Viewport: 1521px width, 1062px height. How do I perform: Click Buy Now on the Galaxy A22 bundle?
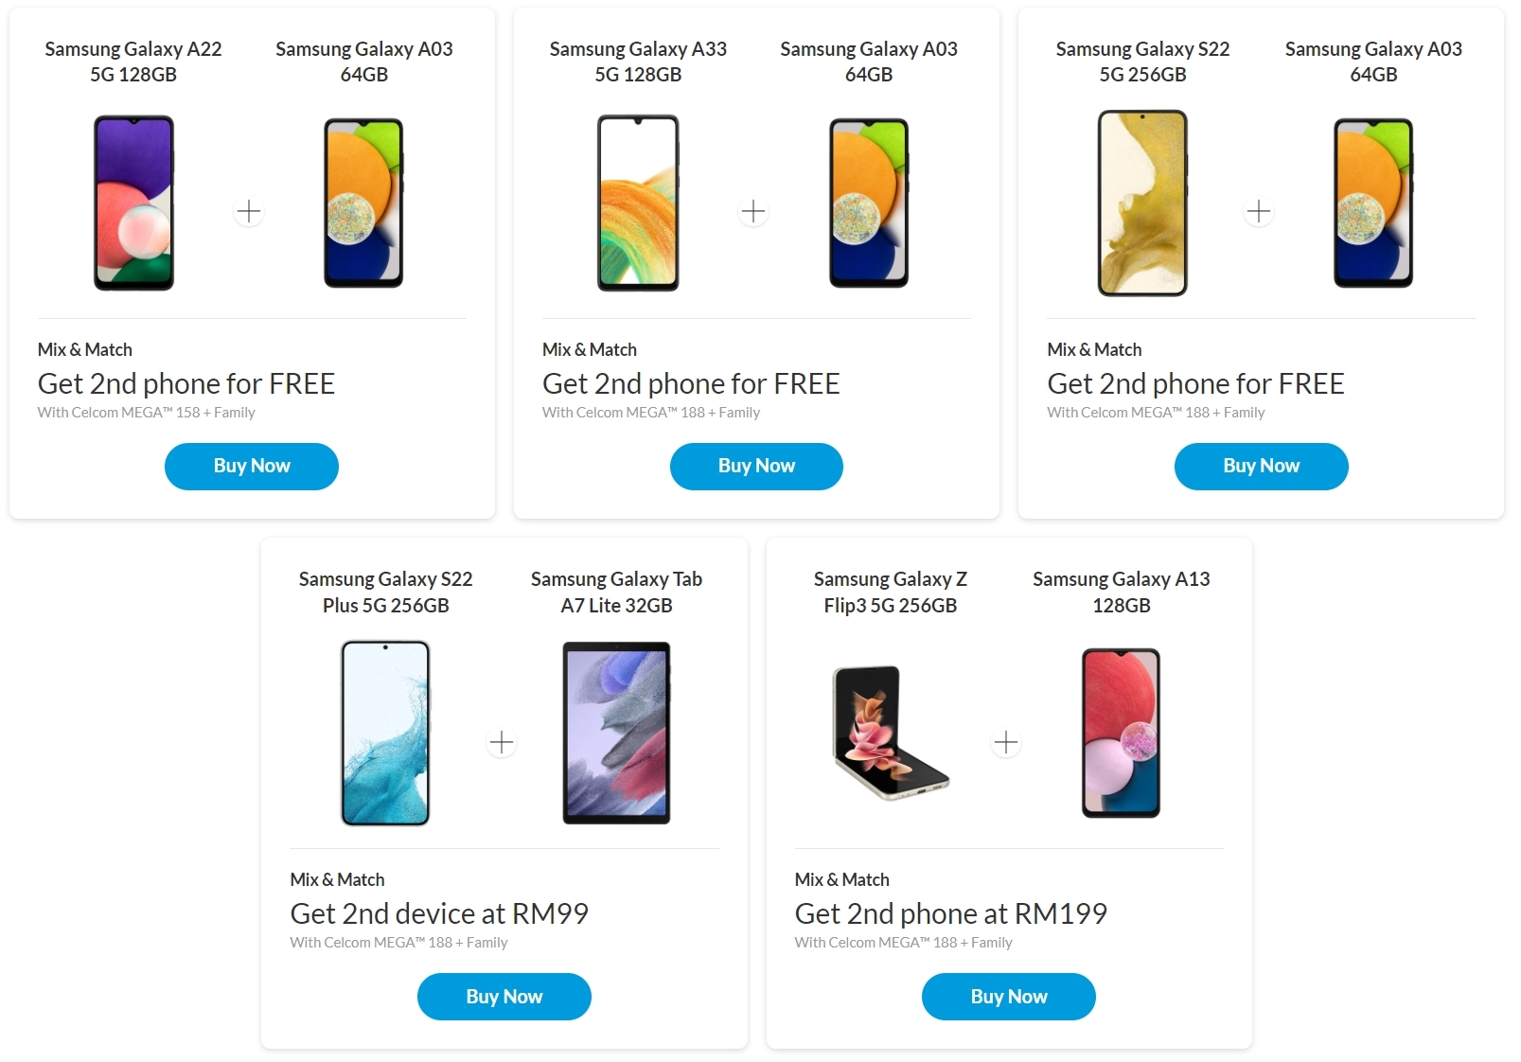[251, 466]
